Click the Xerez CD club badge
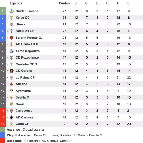Viewport: 143px width, 143px height. [11, 18]
